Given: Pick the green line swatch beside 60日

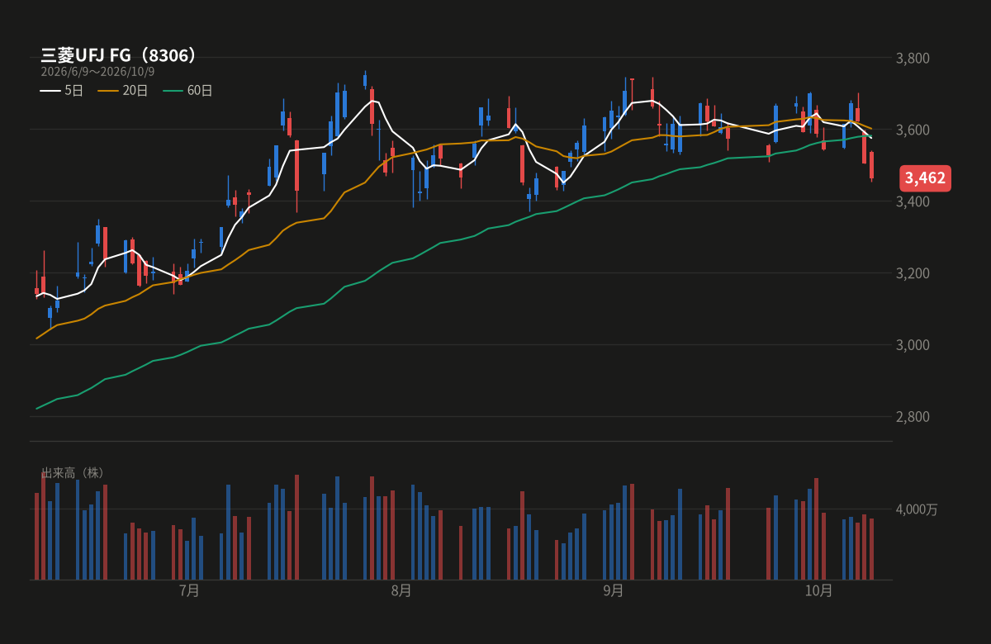Looking at the screenshot, I should [173, 91].
